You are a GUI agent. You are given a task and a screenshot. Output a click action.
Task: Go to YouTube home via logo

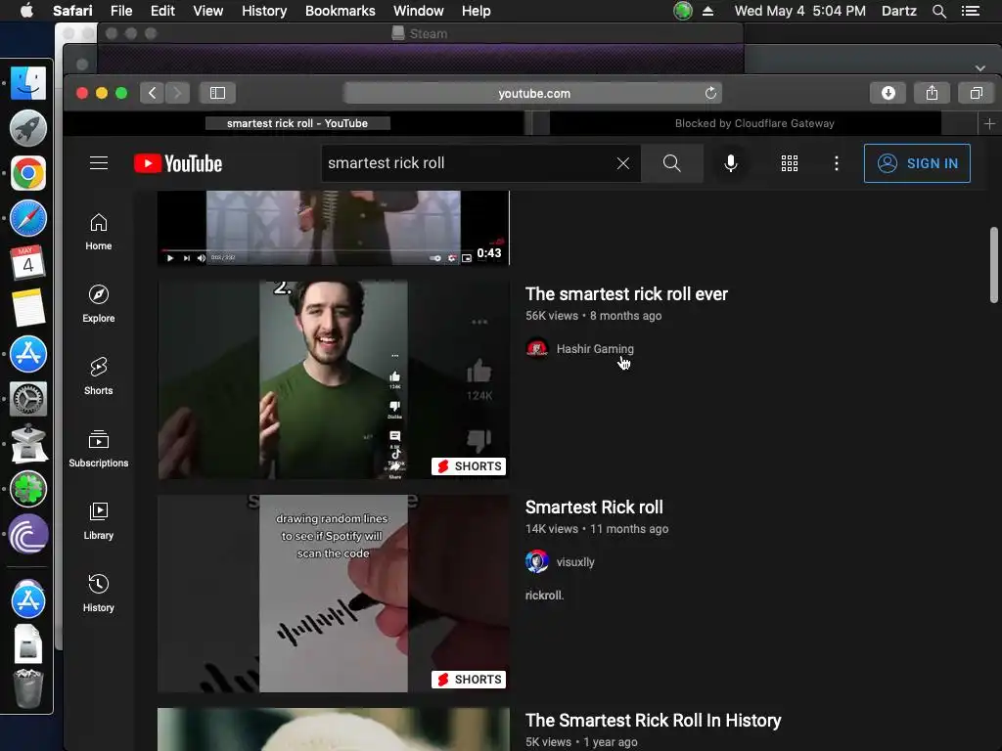point(178,163)
